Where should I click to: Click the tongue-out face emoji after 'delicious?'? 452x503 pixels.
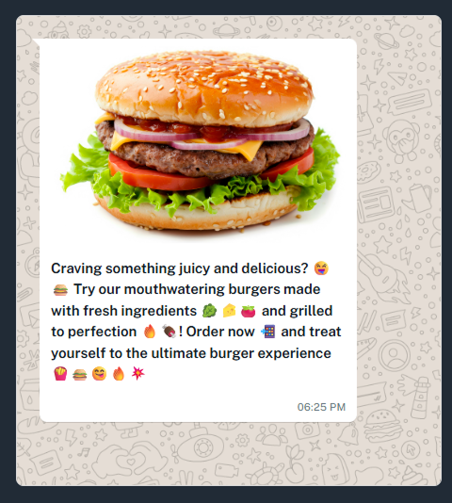click(x=321, y=268)
